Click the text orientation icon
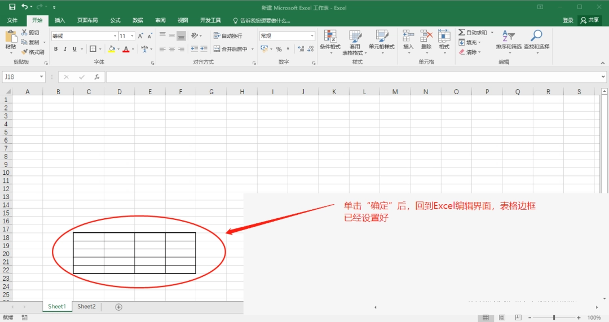This screenshot has height=322, width=609. 195,36
